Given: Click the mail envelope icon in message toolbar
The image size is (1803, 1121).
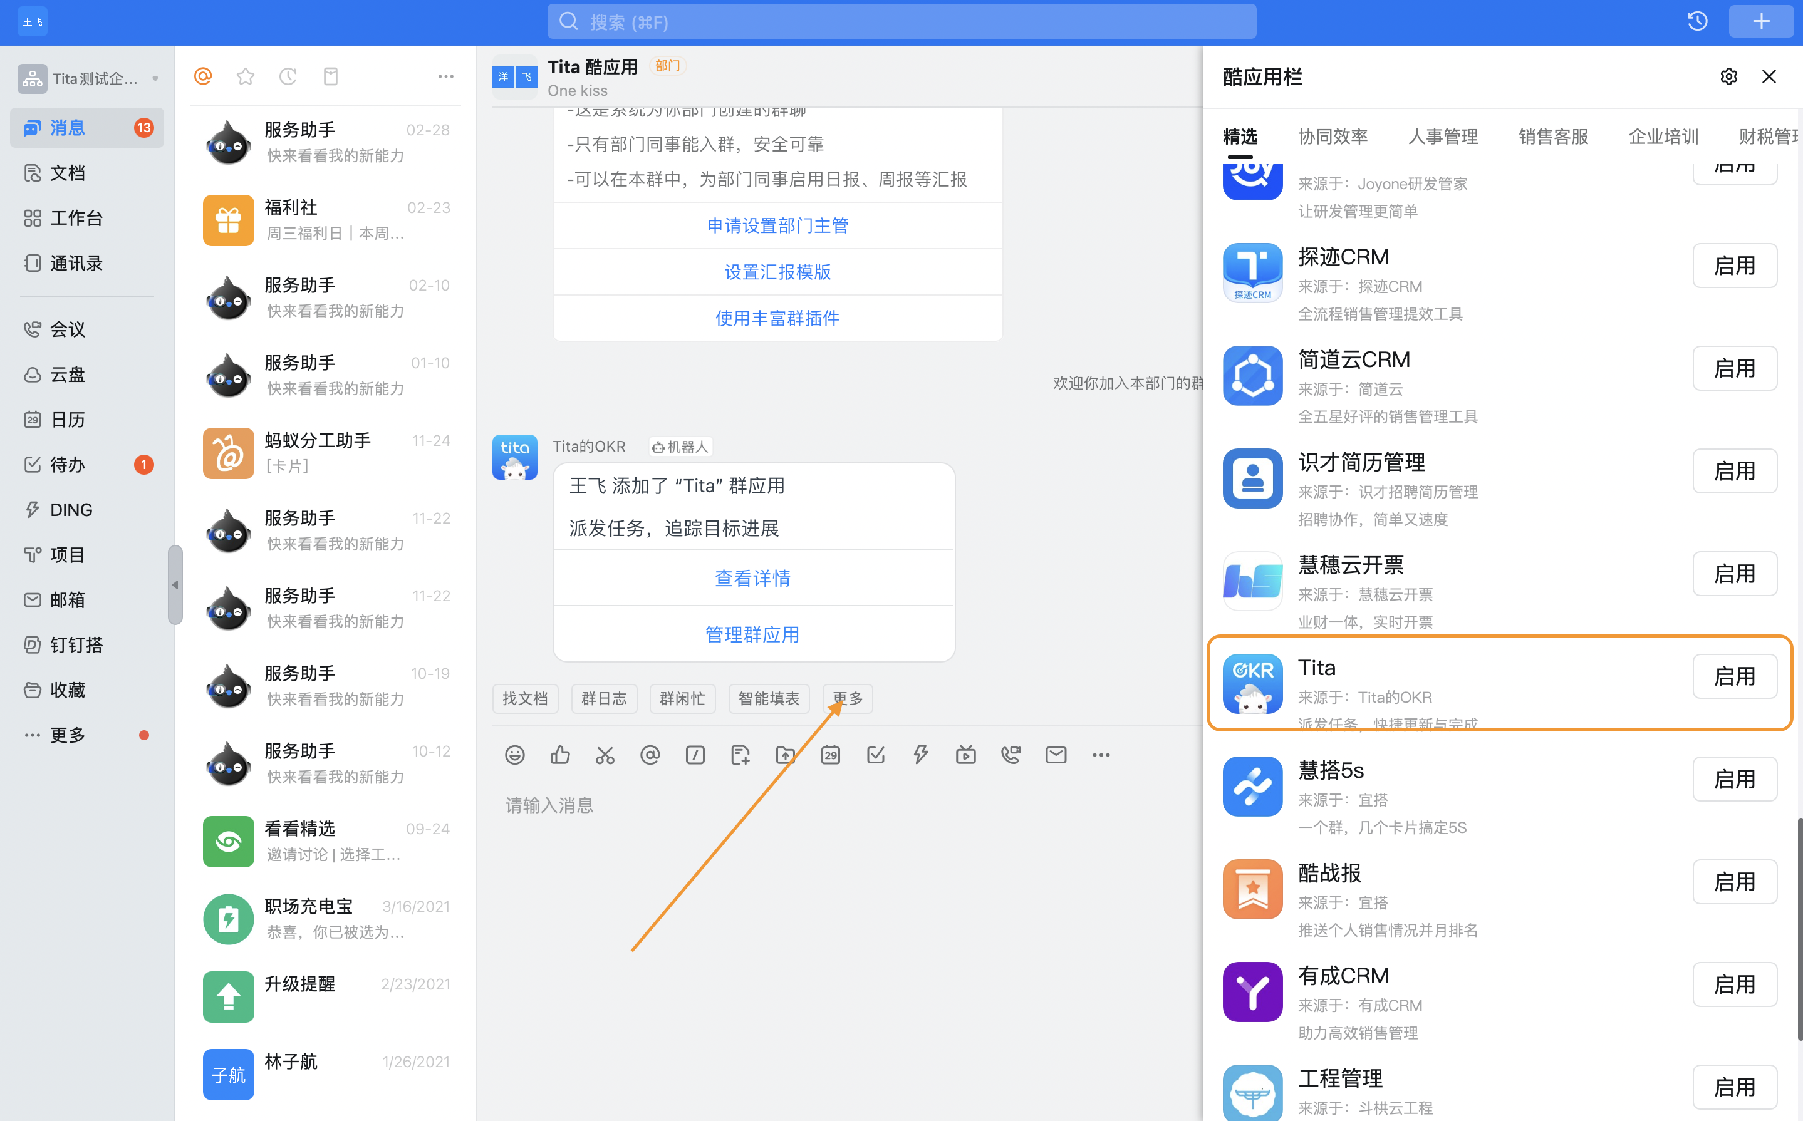Looking at the screenshot, I should point(1056,755).
